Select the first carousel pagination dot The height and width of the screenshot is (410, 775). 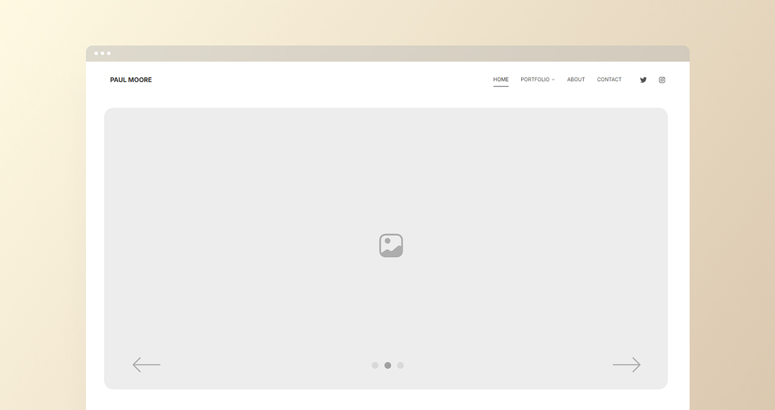click(375, 365)
